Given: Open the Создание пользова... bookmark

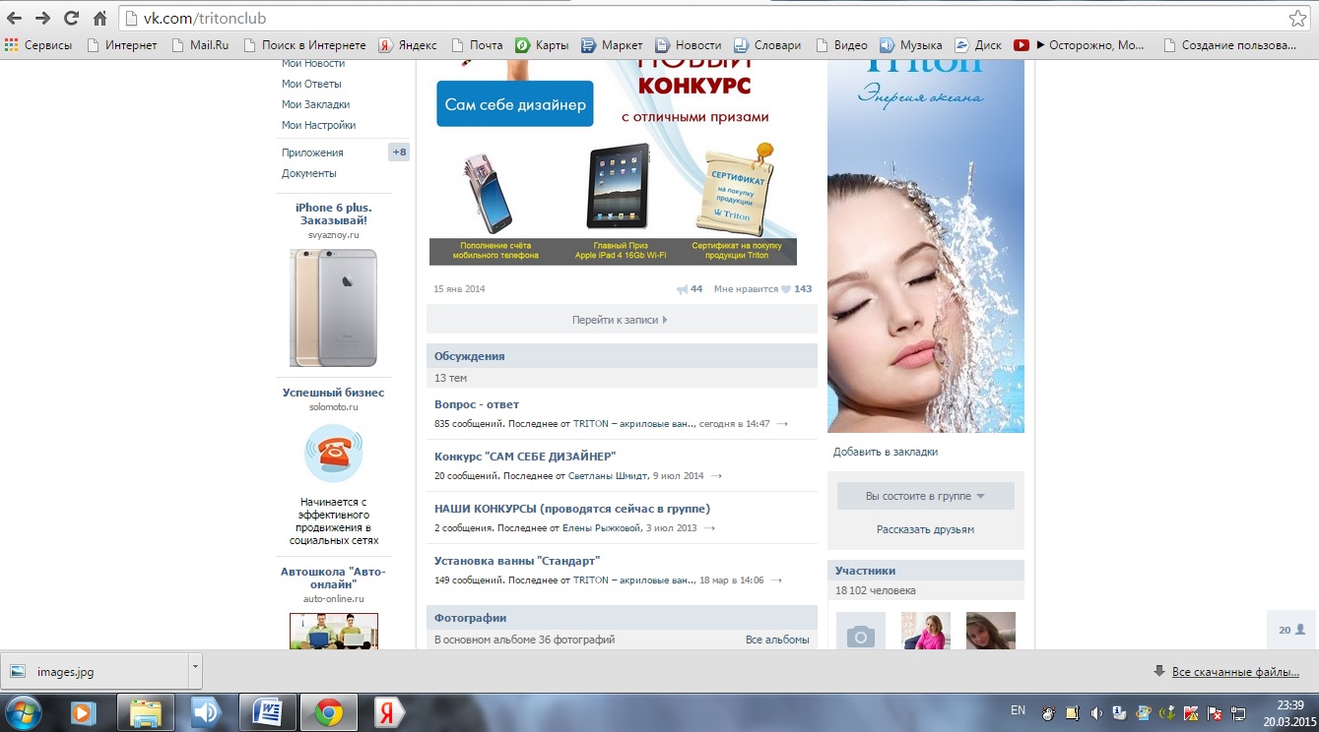Looking at the screenshot, I should click(x=1229, y=45).
